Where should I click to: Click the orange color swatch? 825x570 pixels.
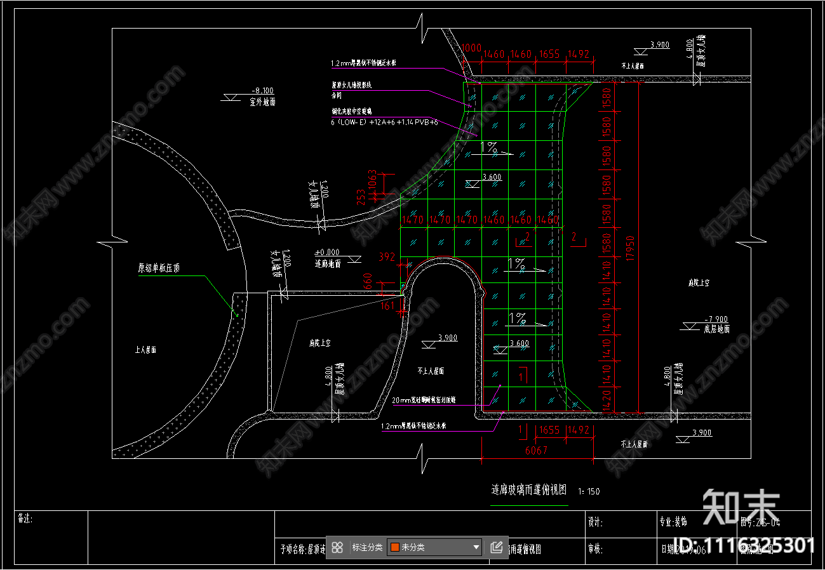(x=395, y=547)
